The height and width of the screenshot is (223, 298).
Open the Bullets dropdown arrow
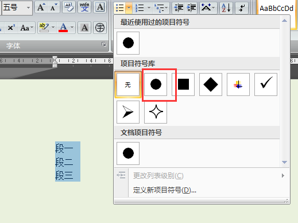click(129, 8)
